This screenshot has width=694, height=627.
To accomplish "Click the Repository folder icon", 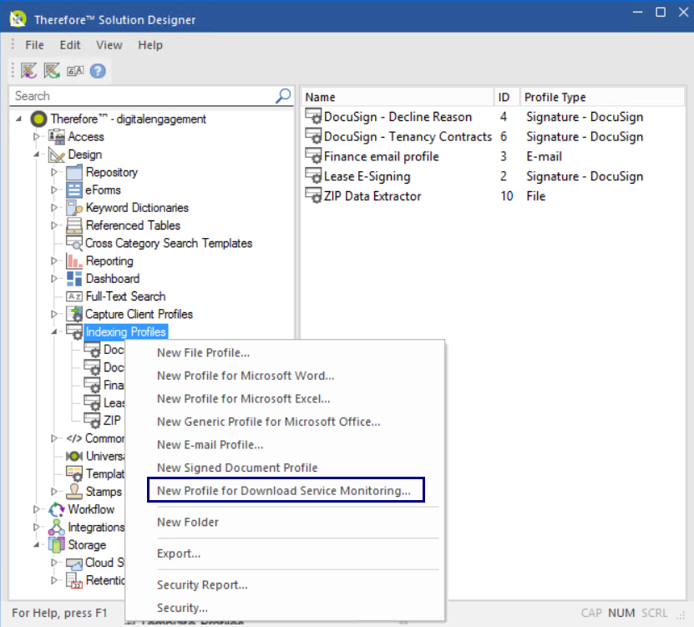I will 74,172.
